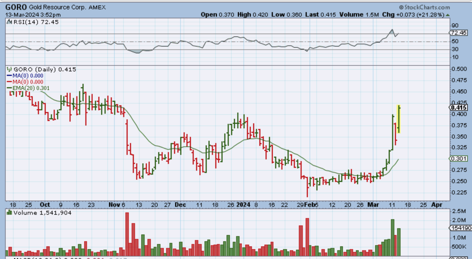Click the 0.475 price axis label
Viewport: 472px width, 259px height.
[x=459, y=80]
